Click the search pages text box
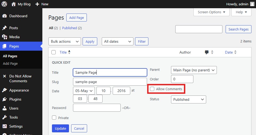This screenshot has width=256, height=135. click(199, 29)
